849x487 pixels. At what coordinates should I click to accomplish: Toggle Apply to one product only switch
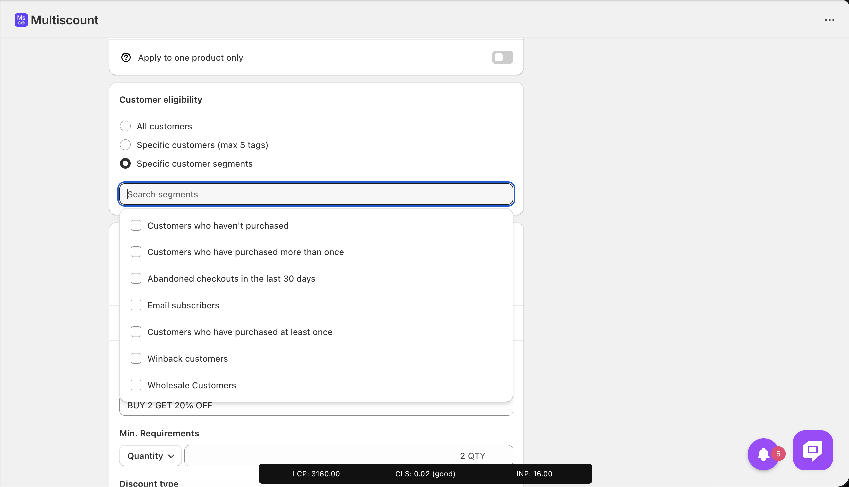point(502,58)
